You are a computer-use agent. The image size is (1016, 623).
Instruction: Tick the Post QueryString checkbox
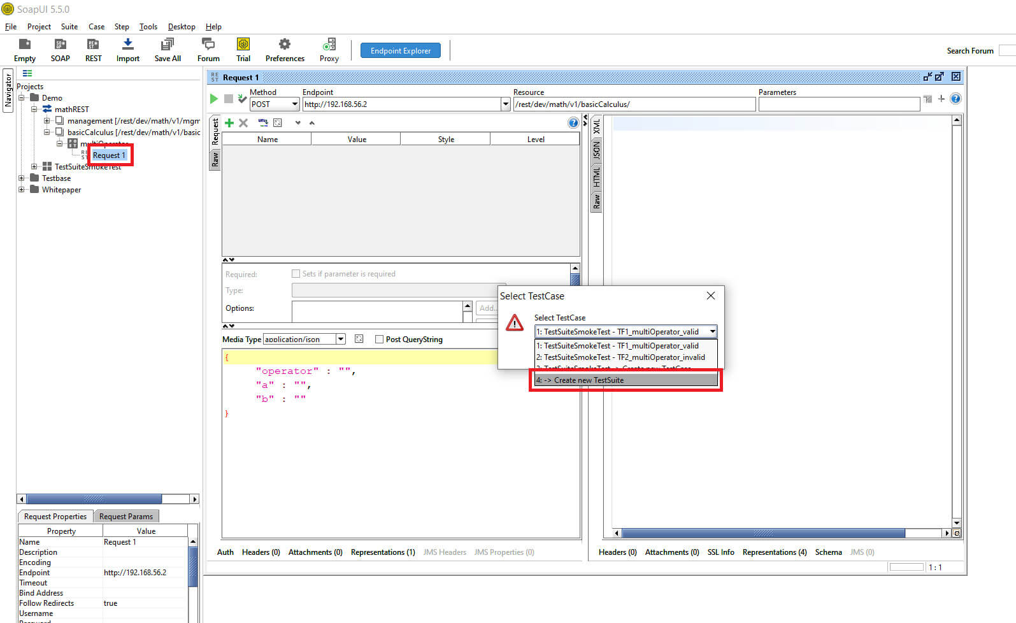point(380,340)
